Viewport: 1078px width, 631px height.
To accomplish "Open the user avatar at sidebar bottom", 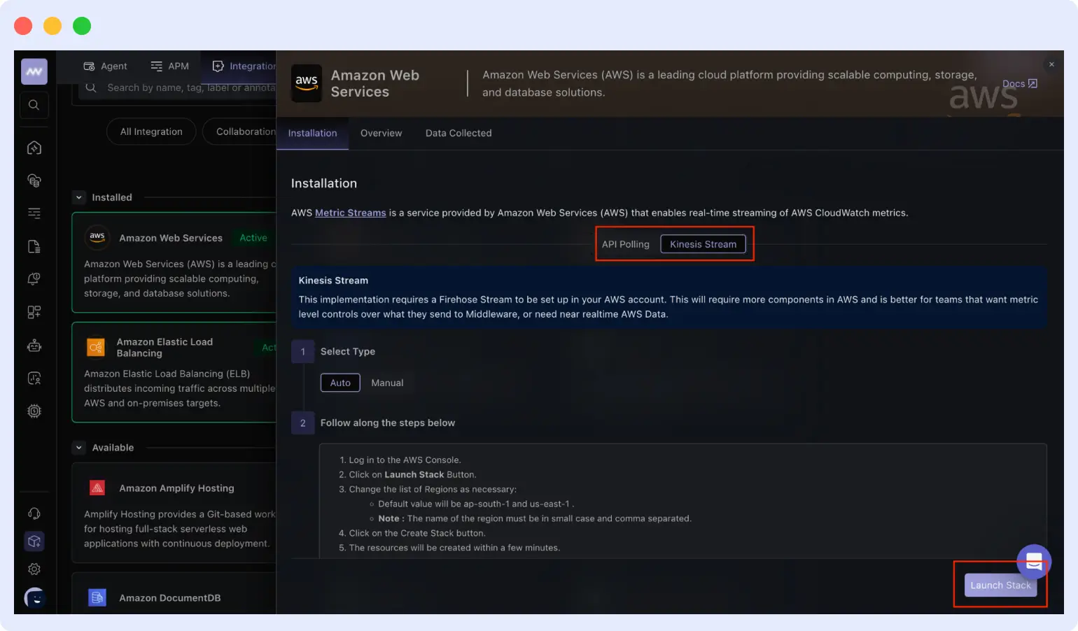I will (34, 597).
